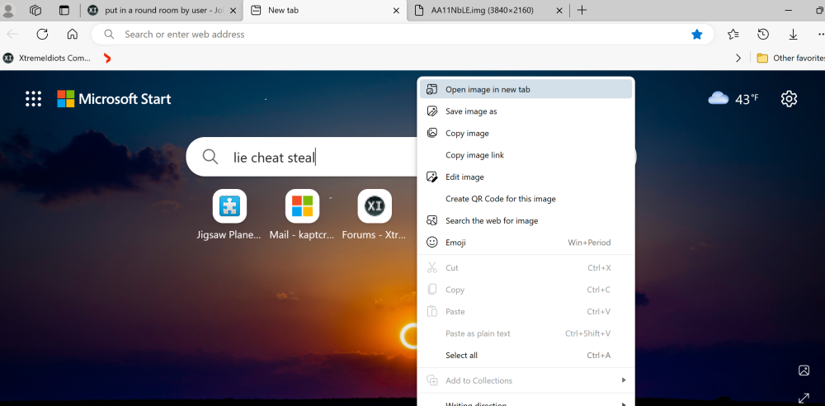Click the weather cloud icon showing 43°F
The image size is (825, 406).
719,99
